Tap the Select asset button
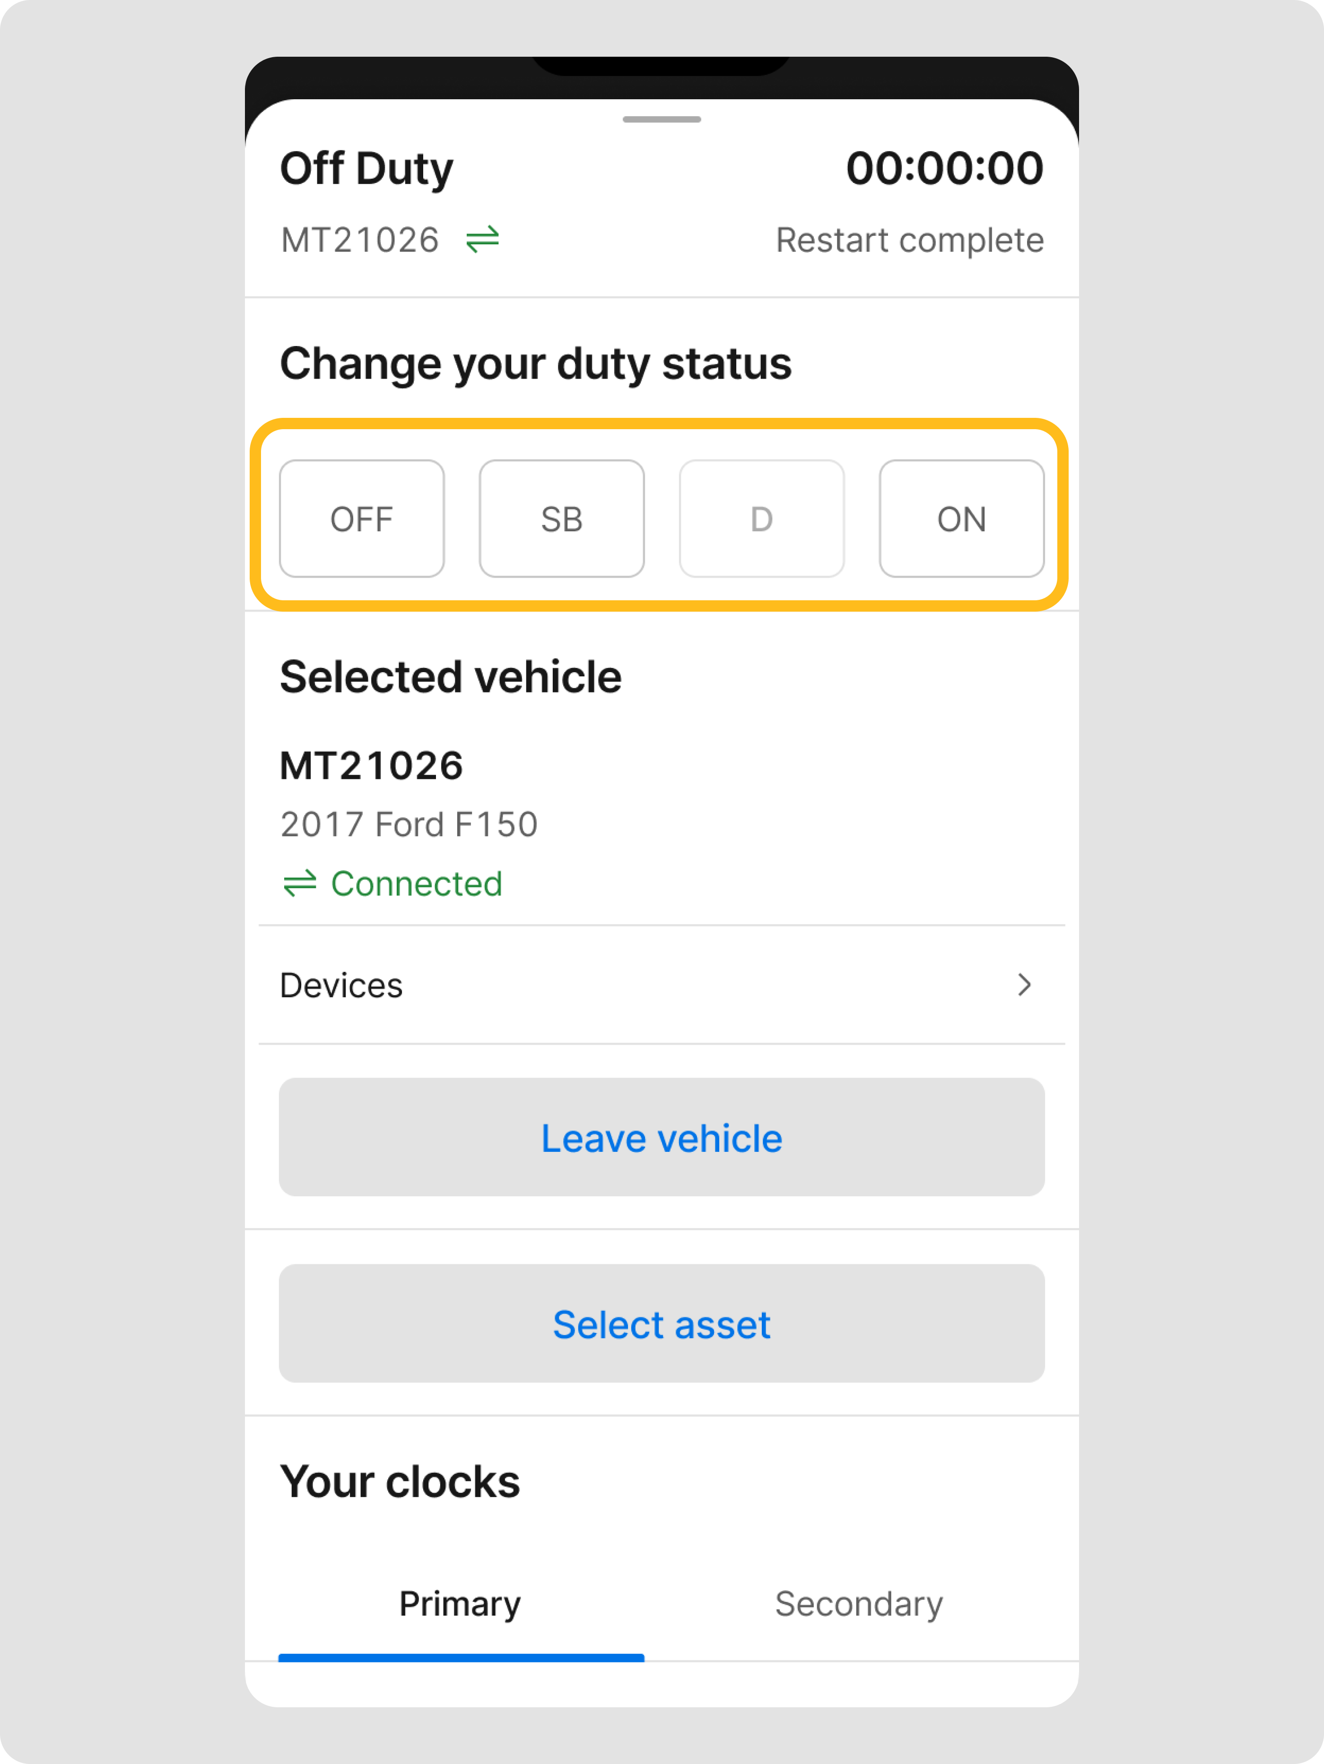This screenshot has width=1324, height=1764. (x=661, y=1324)
